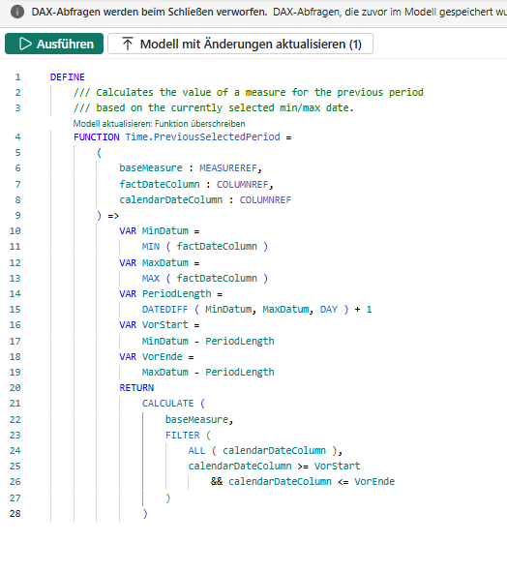This screenshot has height=573, width=507.
Task: Click the upload arrow icon beside Modell
Action: coord(128,44)
